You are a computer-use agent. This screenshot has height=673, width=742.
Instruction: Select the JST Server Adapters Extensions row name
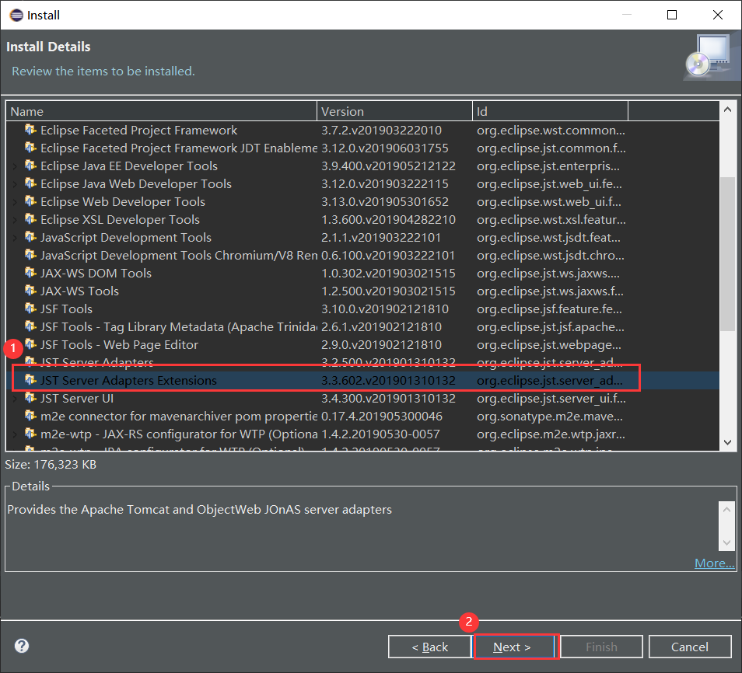tap(128, 380)
